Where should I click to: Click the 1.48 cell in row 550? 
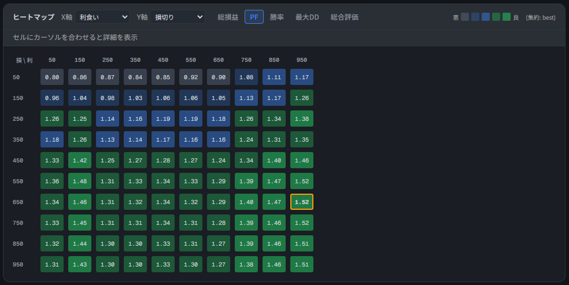[x=80, y=181]
